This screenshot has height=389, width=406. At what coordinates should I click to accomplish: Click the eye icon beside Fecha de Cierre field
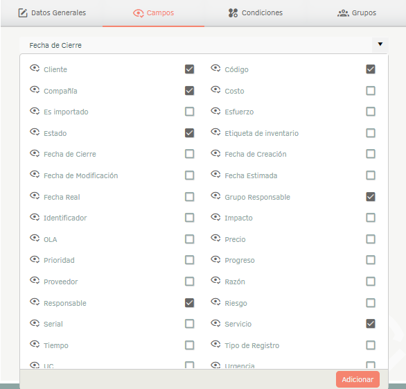(35, 153)
